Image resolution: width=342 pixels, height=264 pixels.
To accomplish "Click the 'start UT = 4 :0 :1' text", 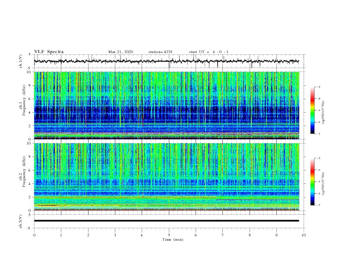I will click(x=209, y=52).
